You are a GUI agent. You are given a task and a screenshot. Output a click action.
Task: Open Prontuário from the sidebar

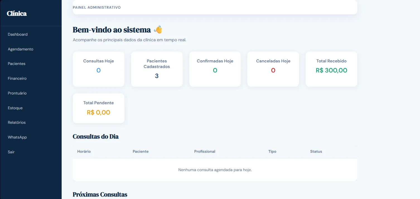click(17, 93)
